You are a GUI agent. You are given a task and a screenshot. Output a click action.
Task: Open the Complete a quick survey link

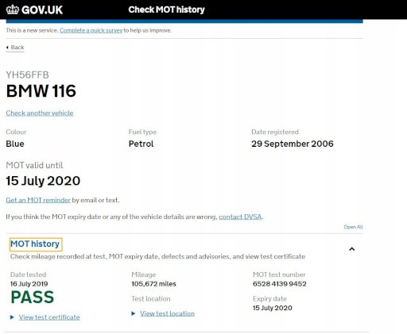coord(91,30)
